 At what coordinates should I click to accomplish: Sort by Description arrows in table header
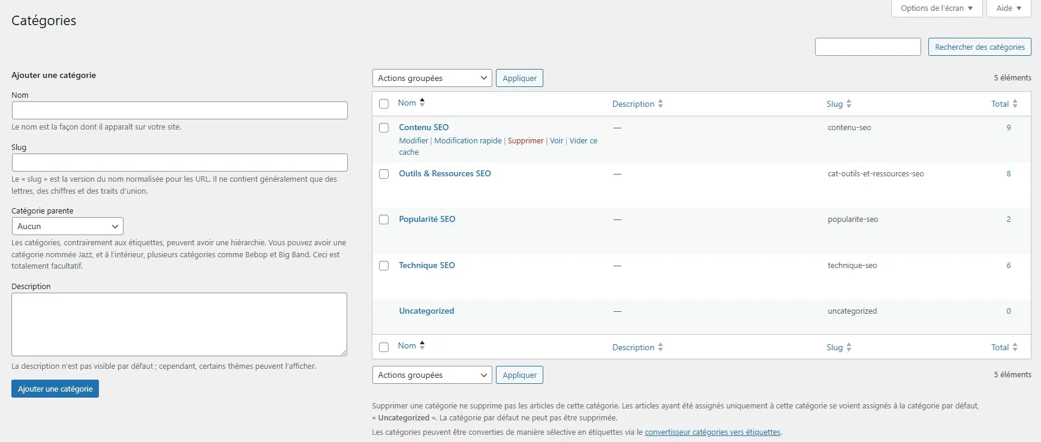click(660, 104)
